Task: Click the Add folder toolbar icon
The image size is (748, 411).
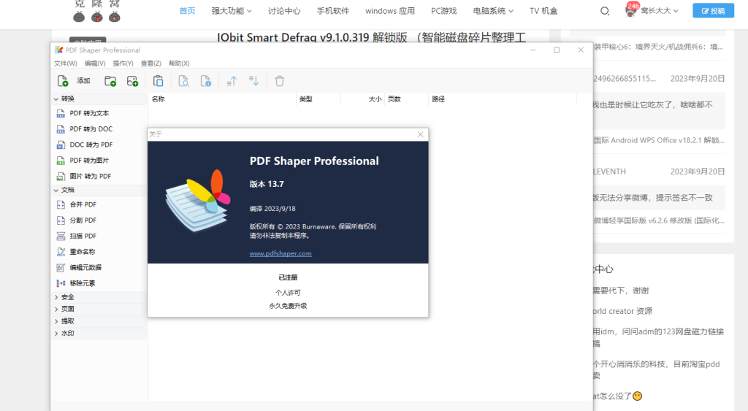Action: (x=110, y=81)
